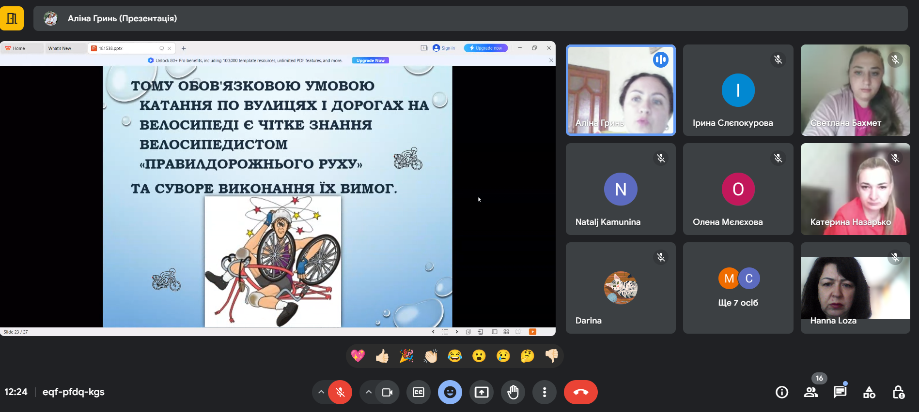Image resolution: width=919 pixels, height=412 pixels.
Task: Click the present screen icon
Action: pos(482,392)
